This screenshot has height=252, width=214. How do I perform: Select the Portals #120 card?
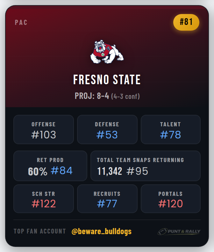coord(170,199)
